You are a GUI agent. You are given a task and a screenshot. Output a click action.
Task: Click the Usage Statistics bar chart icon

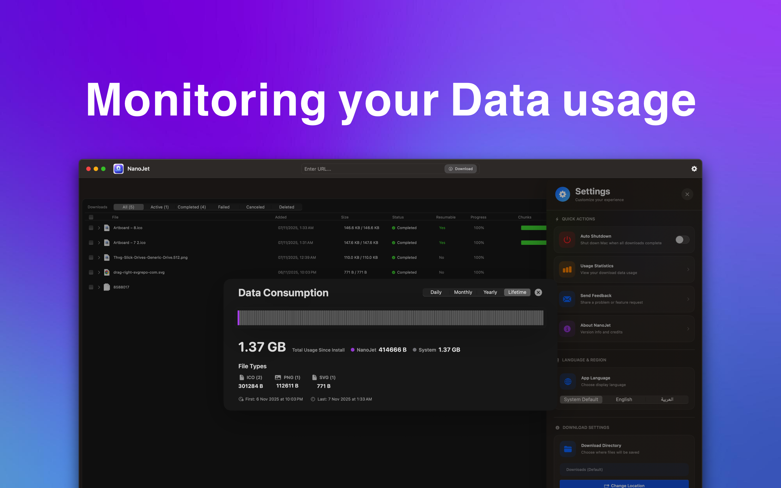567,269
